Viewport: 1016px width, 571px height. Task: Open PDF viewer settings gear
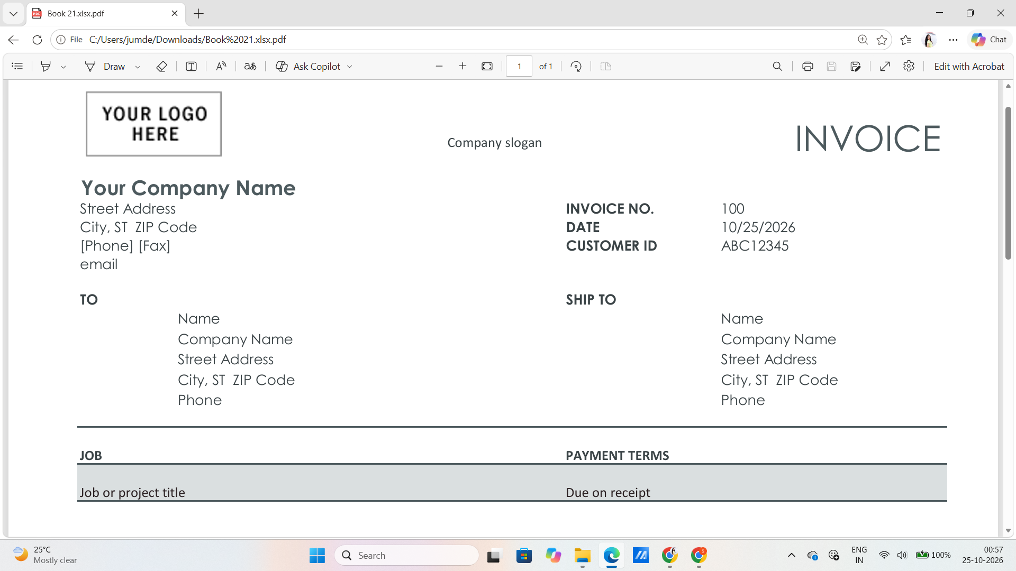[909, 66]
